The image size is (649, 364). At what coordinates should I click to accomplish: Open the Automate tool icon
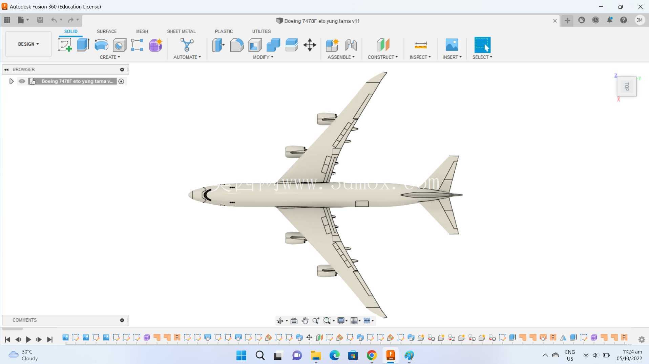(x=187, y=45)
